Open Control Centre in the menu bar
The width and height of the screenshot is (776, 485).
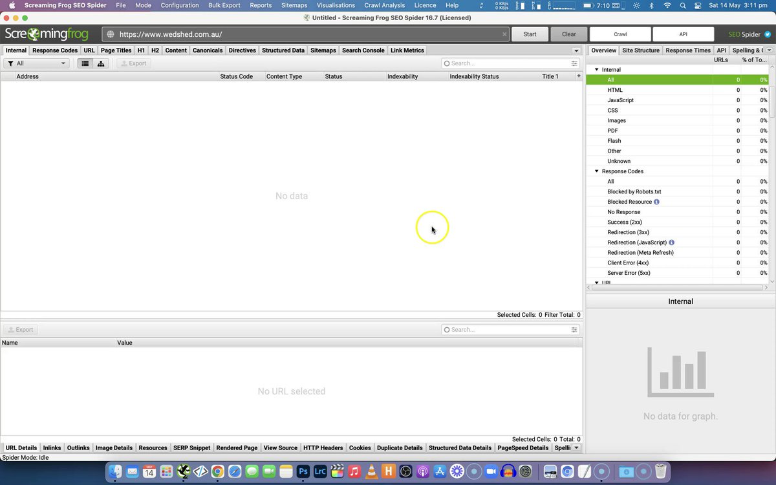point(698,5)
